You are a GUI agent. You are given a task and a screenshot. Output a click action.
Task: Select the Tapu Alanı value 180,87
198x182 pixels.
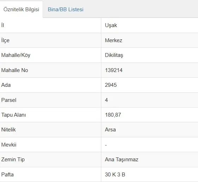click(x=113, y=115)
